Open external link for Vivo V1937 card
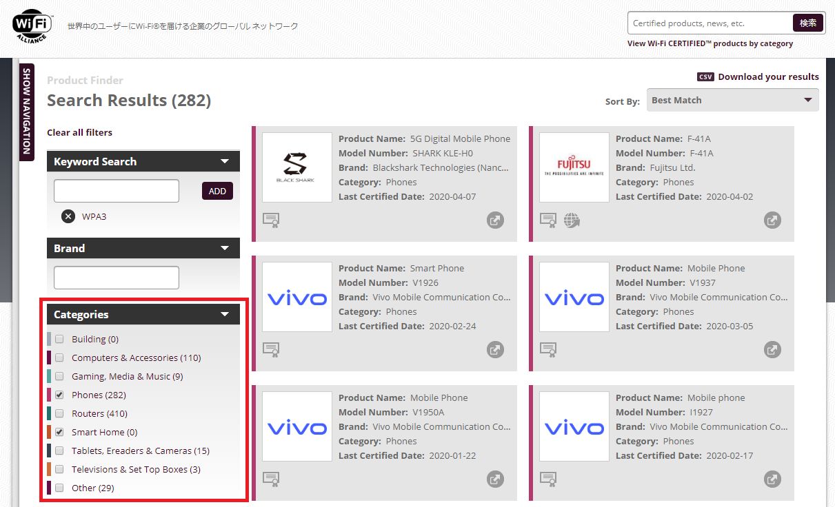 772,350
